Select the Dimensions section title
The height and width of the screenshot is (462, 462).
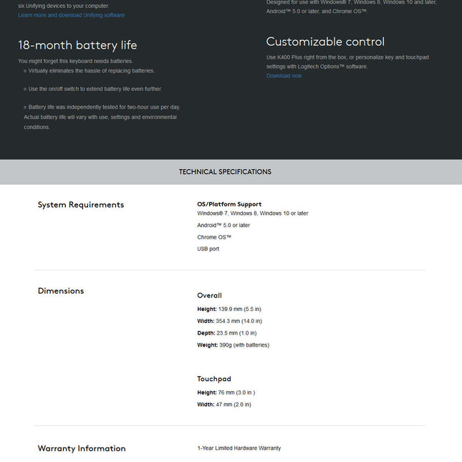point(61,291)
